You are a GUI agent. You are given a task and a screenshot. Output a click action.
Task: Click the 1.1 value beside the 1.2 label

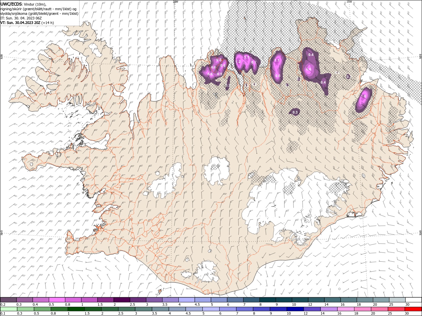[246, 57]
